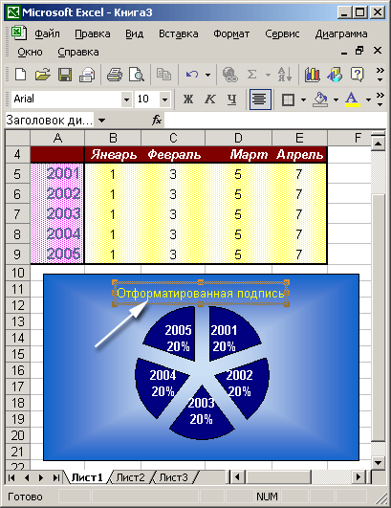Apply fill color with paint bucket icon
Viewport: 391px width, 508px height.
click(320, 99)
